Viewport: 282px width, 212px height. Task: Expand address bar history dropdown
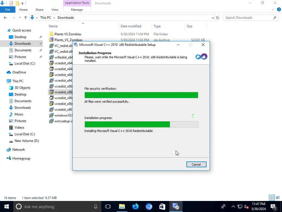pyautogui.click(x=213, y=18)
